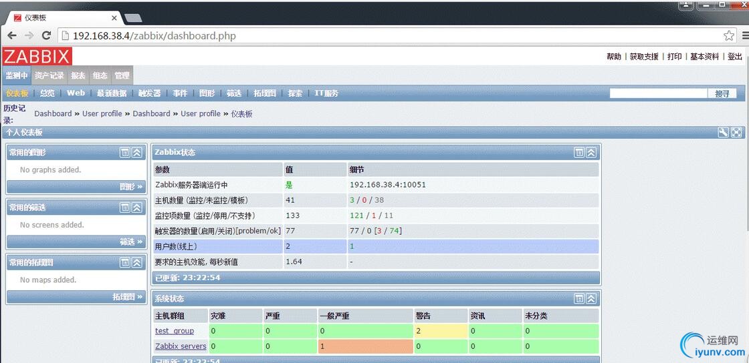Image resolution: width=749 pixels, height=363 pixels.
Task: Focus the Zabbix search input field
Action: 658,93
